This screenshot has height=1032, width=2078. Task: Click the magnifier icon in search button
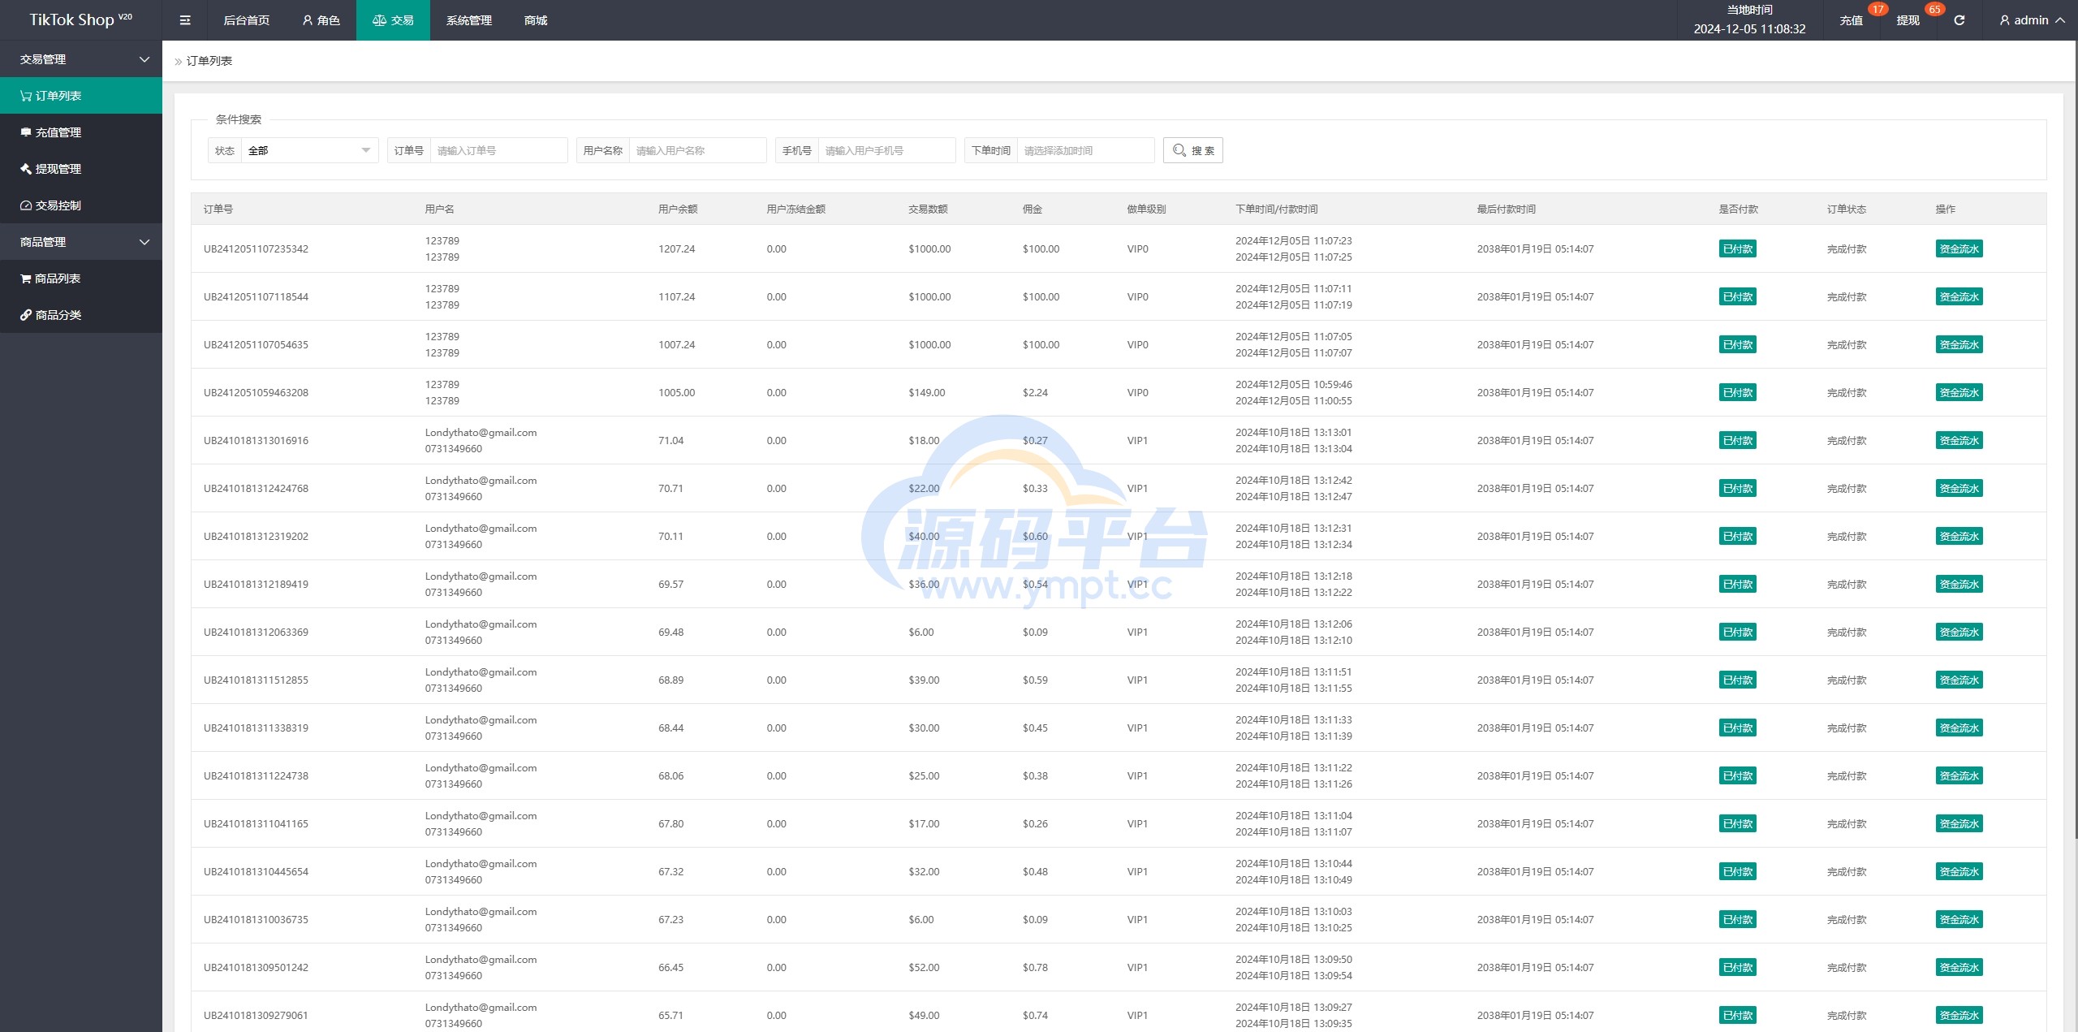(x=1179, y=150)
